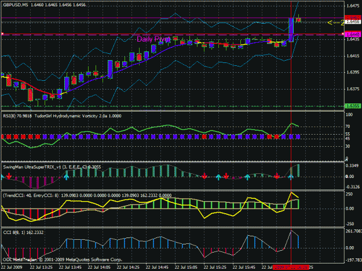The width and height of the screenshot is (362, 271).
Task: Click the 1.6435 price axis label
Action: pos(353,39)
